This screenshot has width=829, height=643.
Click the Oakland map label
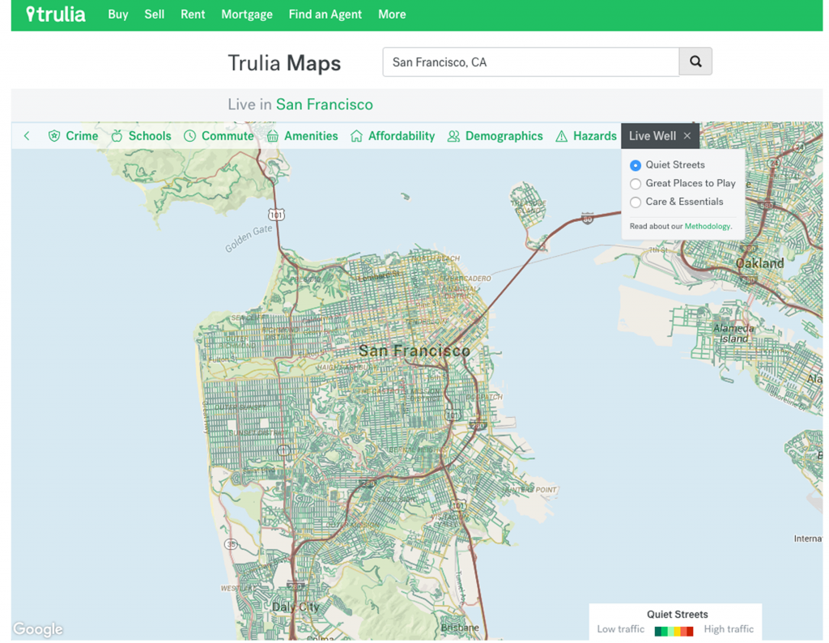(x=759, y=263)
